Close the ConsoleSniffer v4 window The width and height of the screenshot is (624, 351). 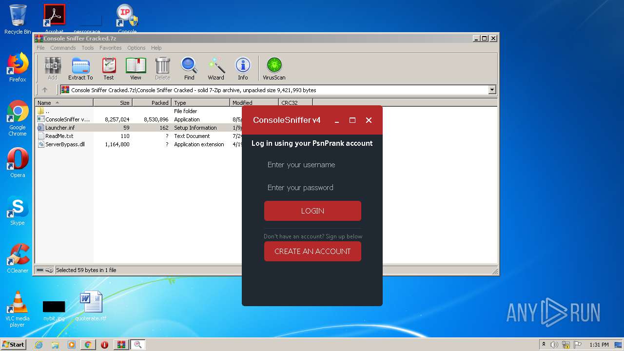(369, 120)
